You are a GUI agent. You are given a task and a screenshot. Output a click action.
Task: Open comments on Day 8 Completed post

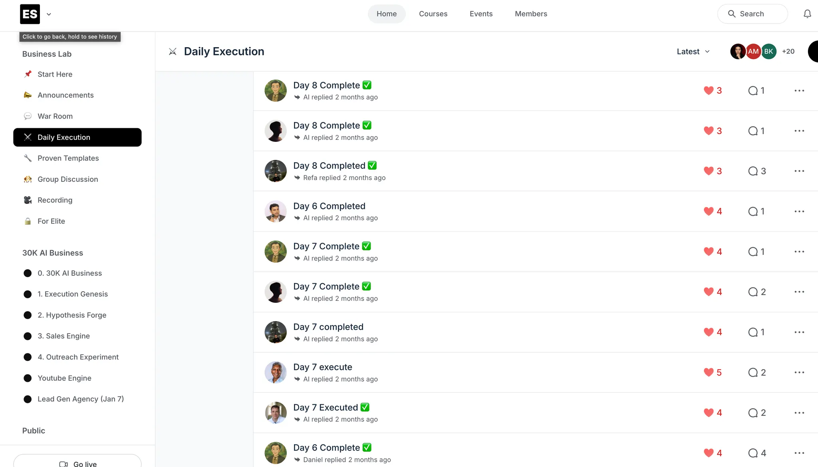click(753, 171)
